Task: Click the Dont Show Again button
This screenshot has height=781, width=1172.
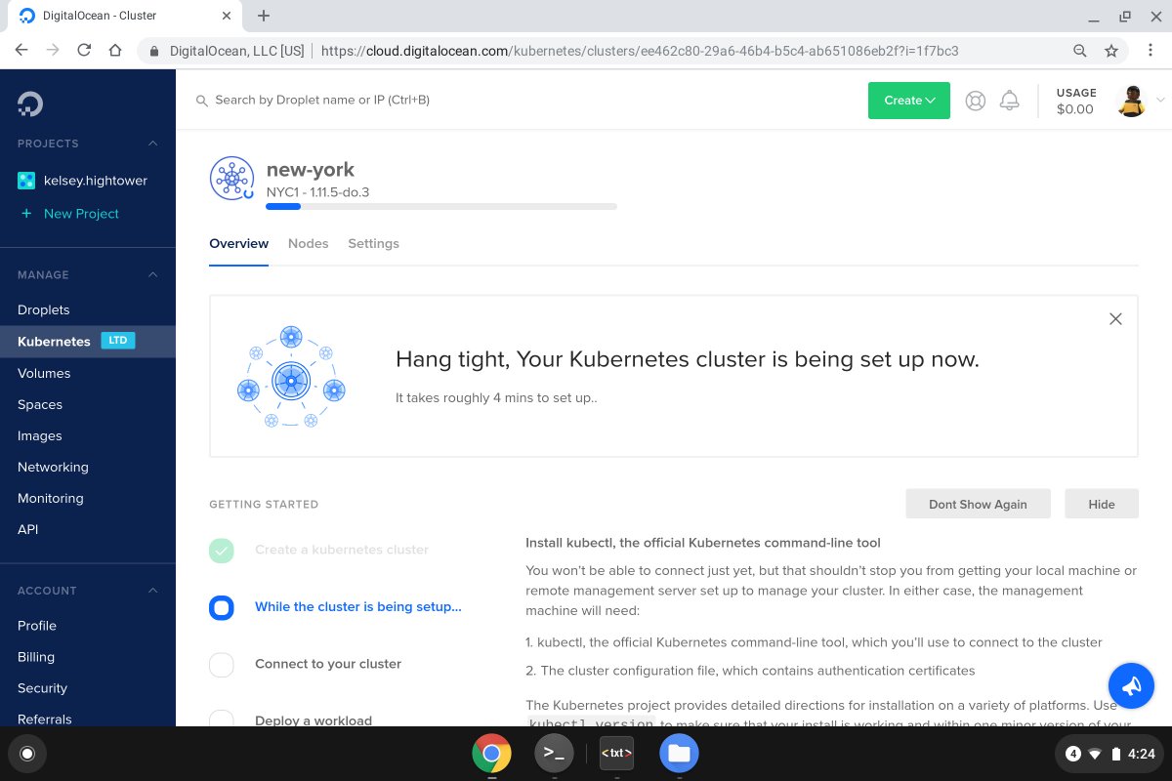Action: 978,504
